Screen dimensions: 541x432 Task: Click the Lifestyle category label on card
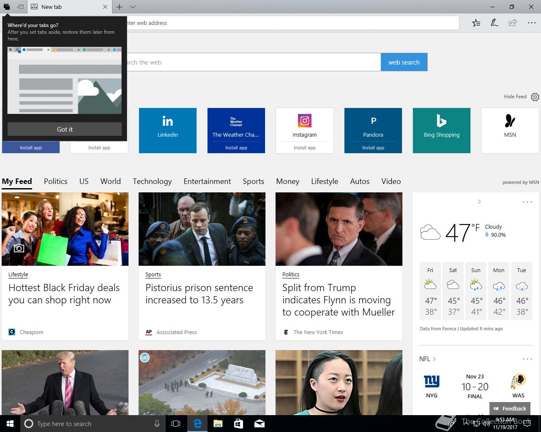tap(18, 274)
